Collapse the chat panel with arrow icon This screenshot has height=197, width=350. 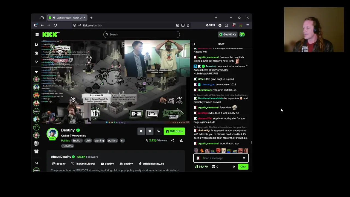pyautogui.click(x=194, y=44)
